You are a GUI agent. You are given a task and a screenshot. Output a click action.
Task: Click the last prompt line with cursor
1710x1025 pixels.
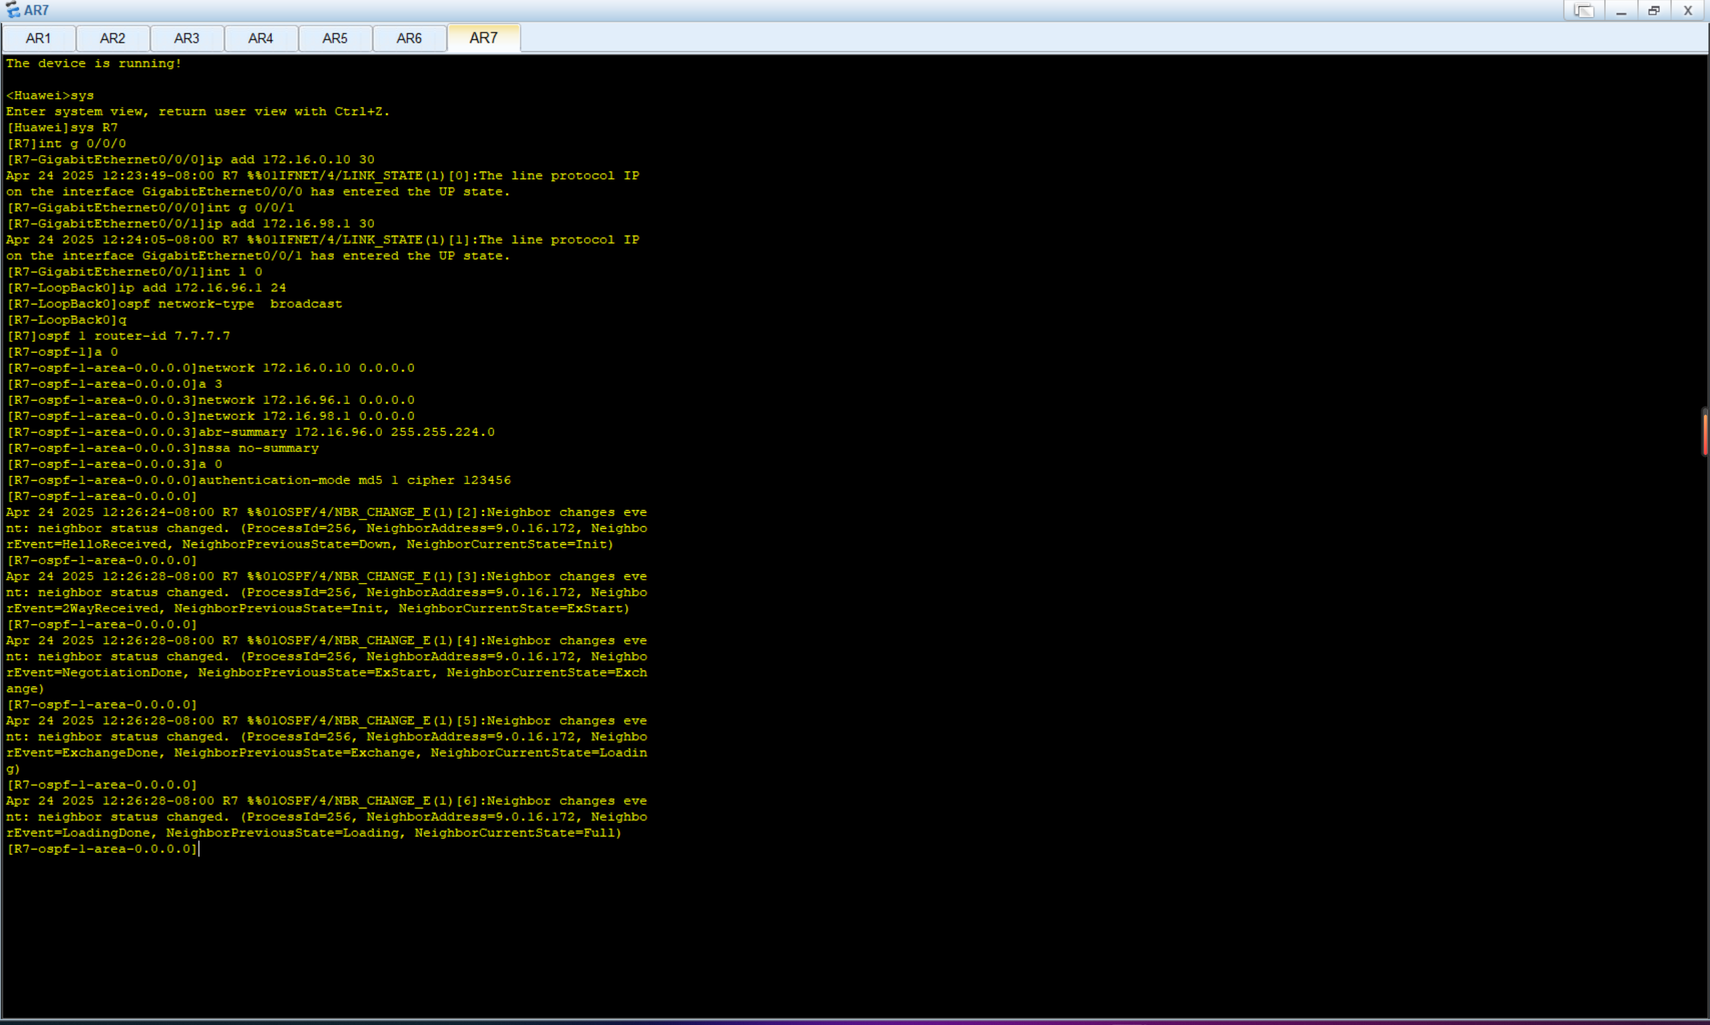tap(102, 849)
